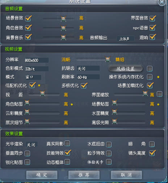Click the 云彩精度 slider track

42,113
